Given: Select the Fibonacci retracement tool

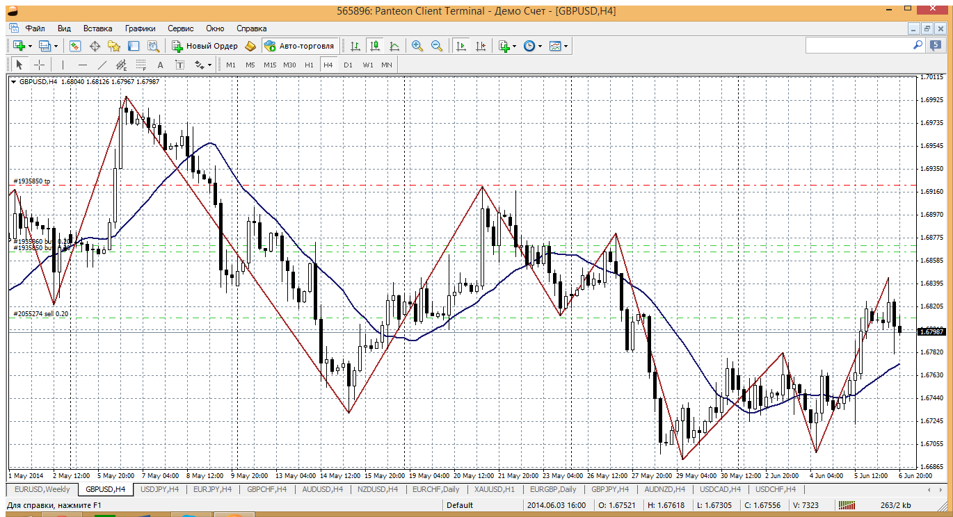Looking at the screenshot, I should click(x=141, y=65).
